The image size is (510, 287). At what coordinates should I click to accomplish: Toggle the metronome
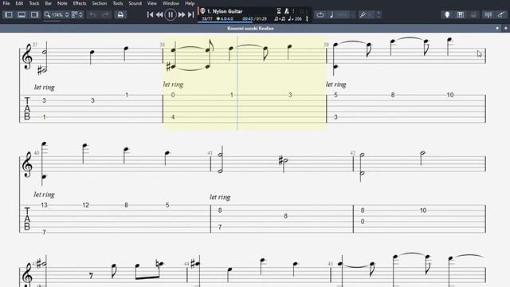pyautogui.click(x=287, y=11)
